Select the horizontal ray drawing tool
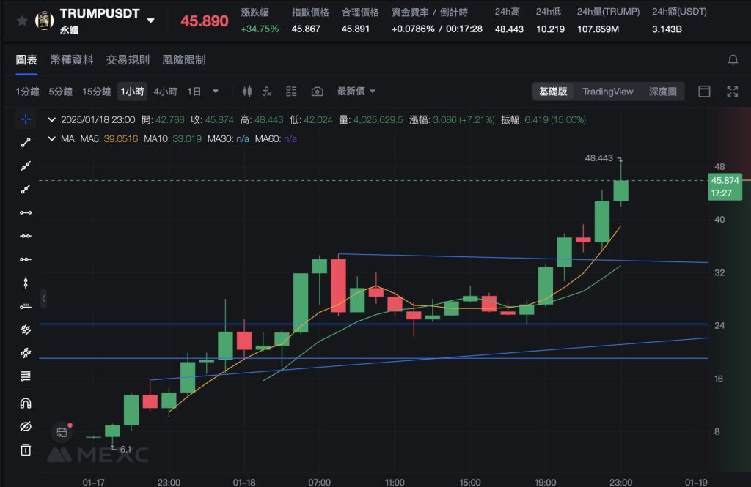 (26, 259)
